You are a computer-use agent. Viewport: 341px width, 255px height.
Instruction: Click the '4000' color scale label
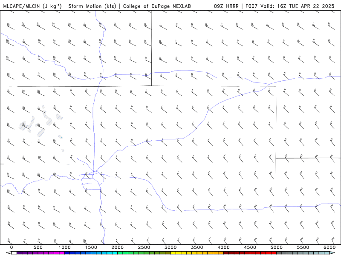223,247
